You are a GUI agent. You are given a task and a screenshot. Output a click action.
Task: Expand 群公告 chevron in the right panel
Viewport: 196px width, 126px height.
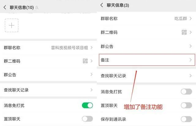click(x=190, y=46)
